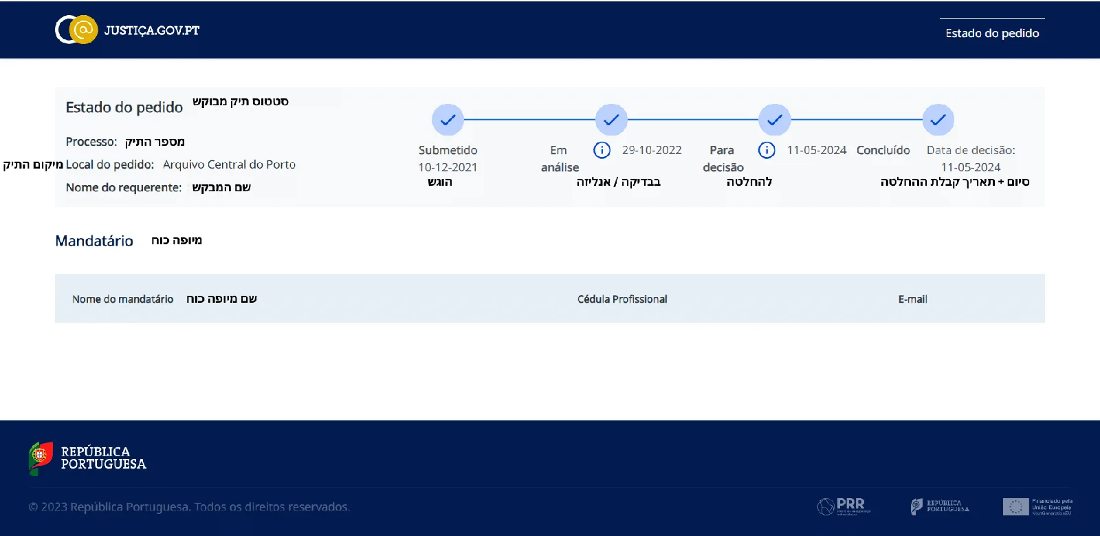The height and width of the screenshot is (536, 1100).
Task: Click small República Portuguesa logo near PRR
Action: [x=940, y=506]
